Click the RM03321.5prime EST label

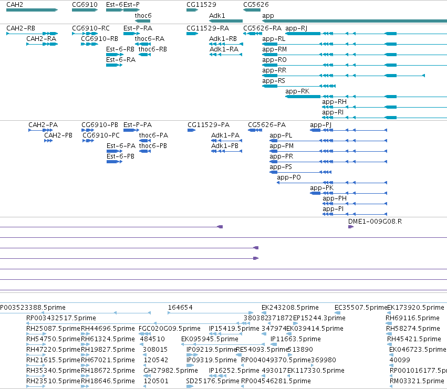pyautogui.click(x=417, y=381)
